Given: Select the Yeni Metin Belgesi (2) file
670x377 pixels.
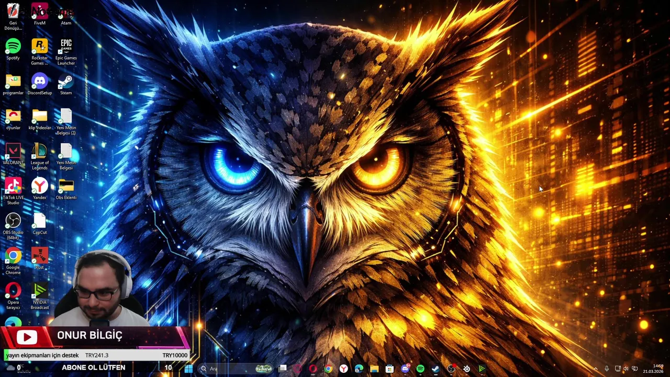Looking at the screenshot, I should (x=66, y=121).
